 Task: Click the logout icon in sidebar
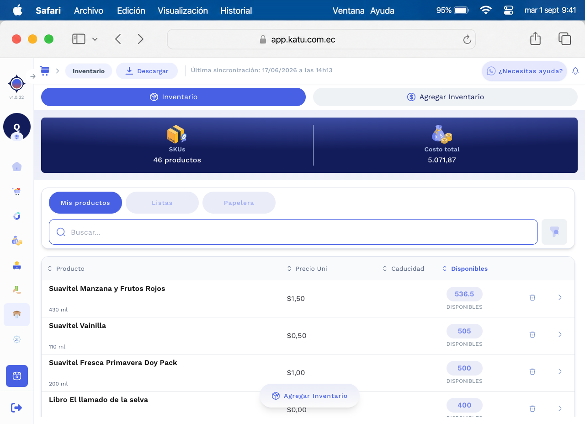pos(16,408)
